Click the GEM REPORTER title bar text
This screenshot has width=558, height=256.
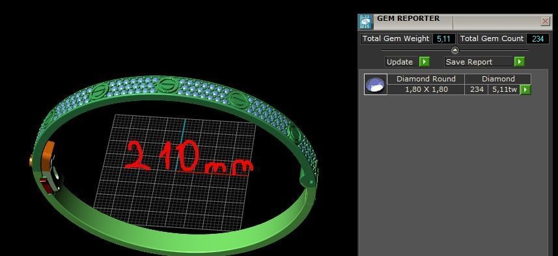click(408, 18)
